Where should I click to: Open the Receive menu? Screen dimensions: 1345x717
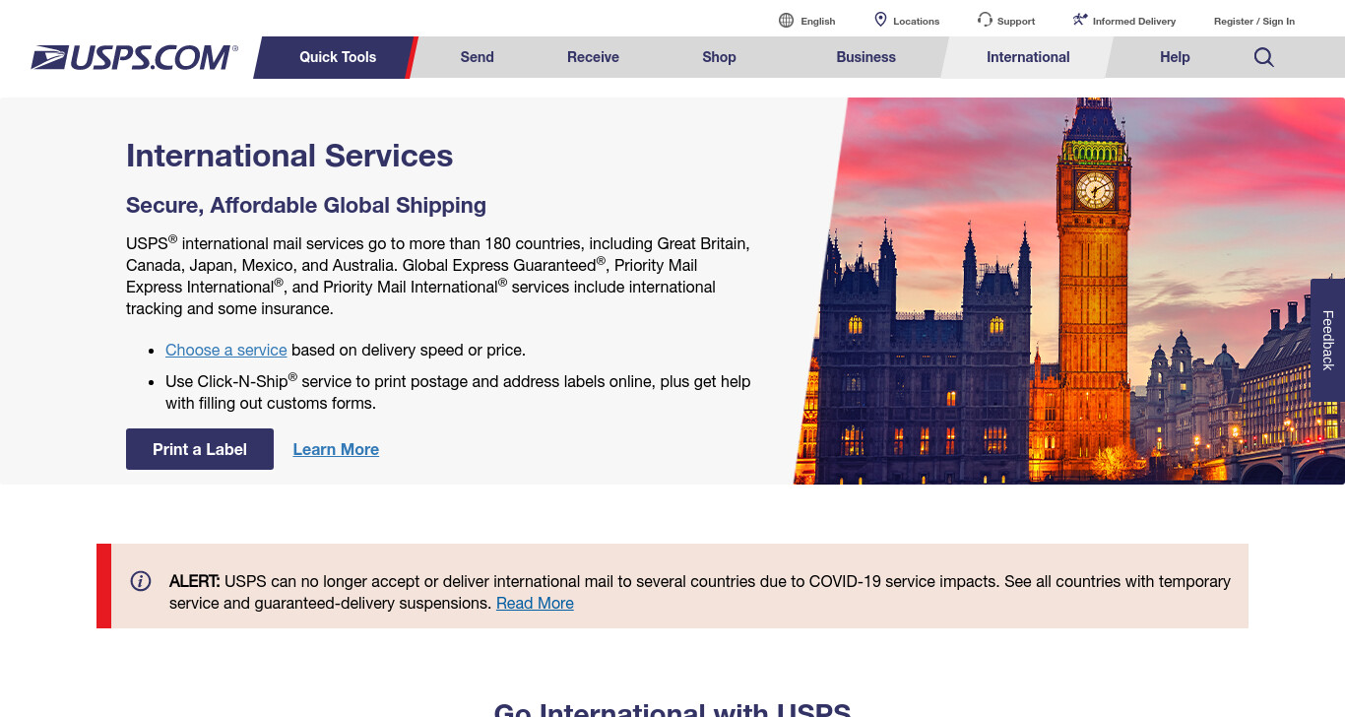click(593, 57)
